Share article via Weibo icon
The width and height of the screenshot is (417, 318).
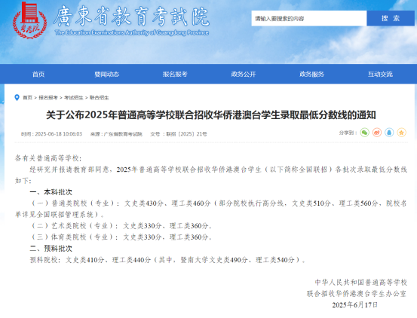point(377,133)
